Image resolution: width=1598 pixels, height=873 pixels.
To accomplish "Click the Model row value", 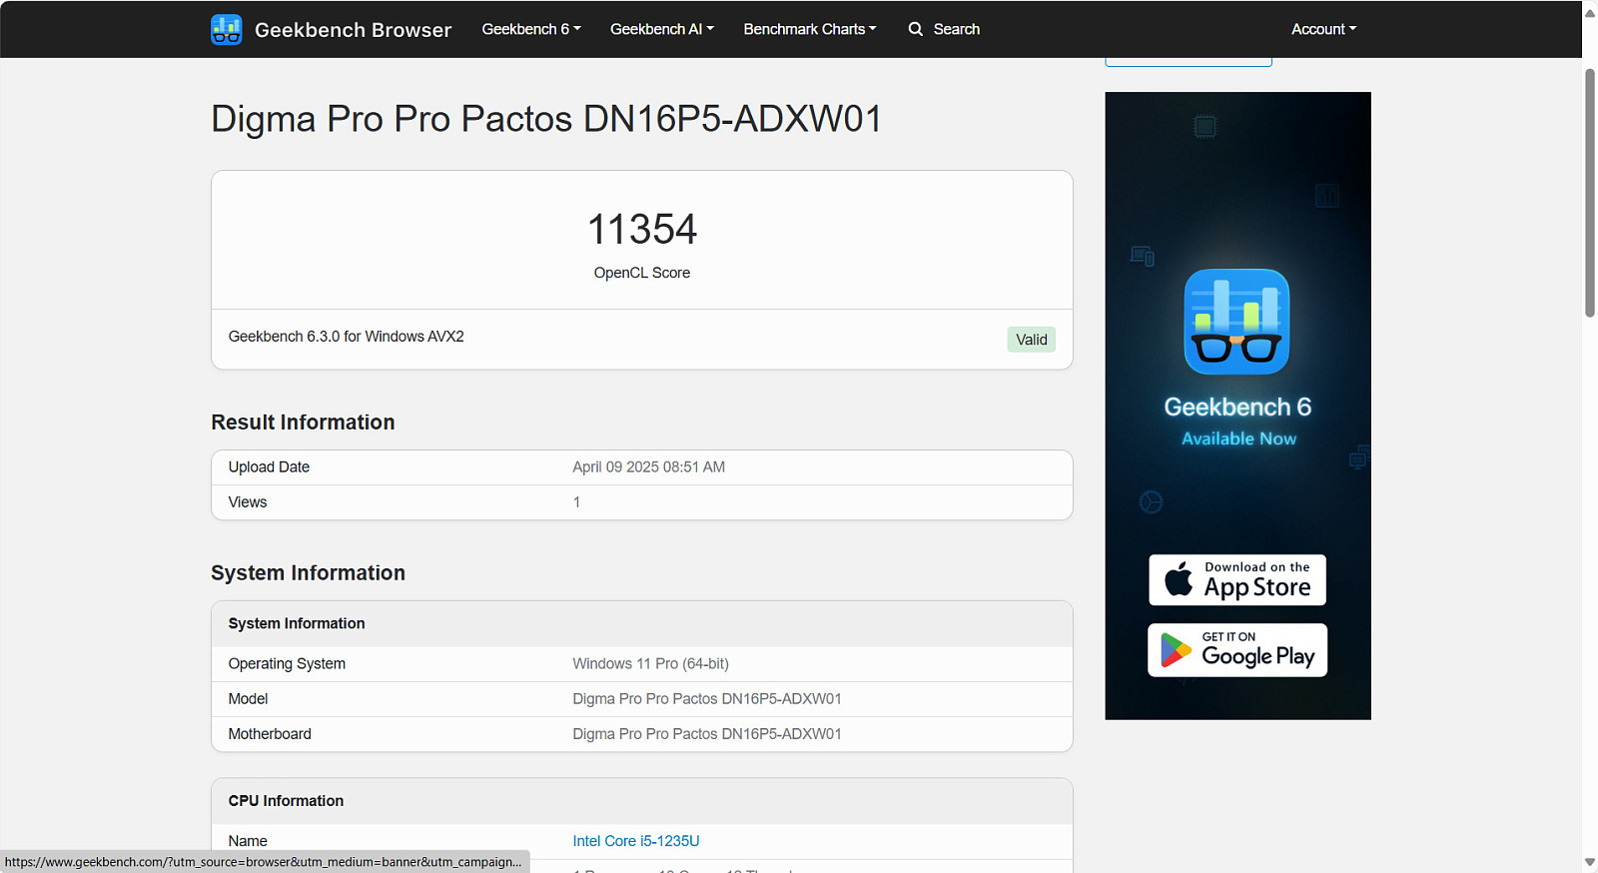I will (707, 699).
